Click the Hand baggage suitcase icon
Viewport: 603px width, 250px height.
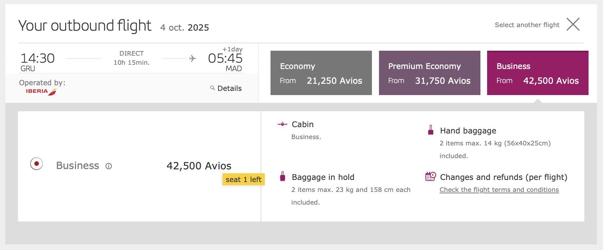[x=430, y=130]
